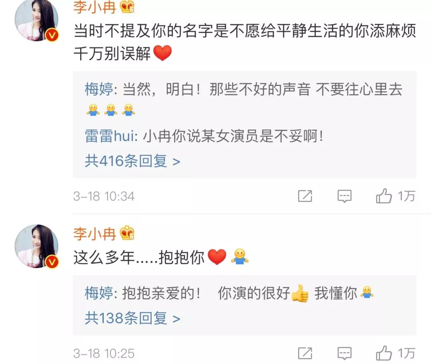Select the comment text 这么多年.....抱抱你

(x=139, y=258)
